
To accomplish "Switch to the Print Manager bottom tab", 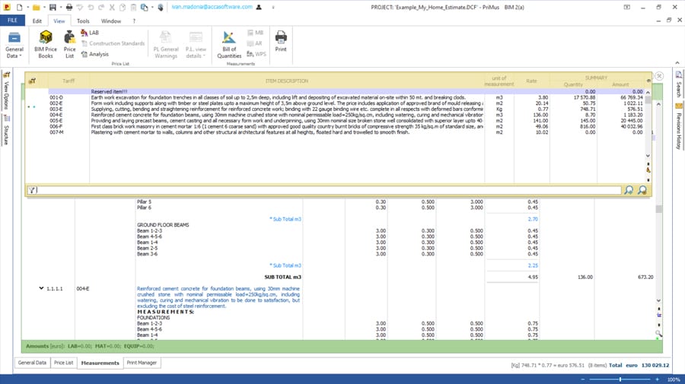I will [142, 363].
